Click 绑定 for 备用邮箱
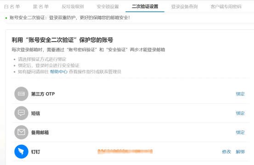This screenshot has width=254, height=165. point(240,132)
